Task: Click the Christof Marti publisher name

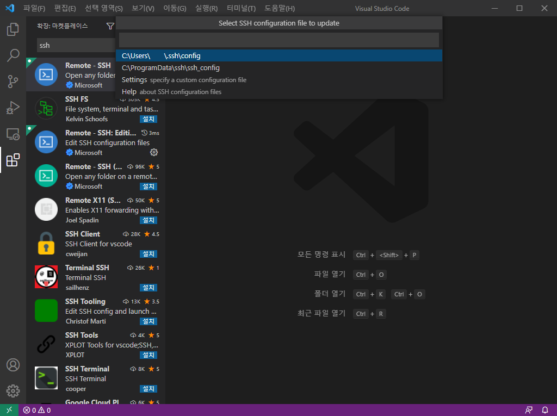Action: [x=85, y=321]
